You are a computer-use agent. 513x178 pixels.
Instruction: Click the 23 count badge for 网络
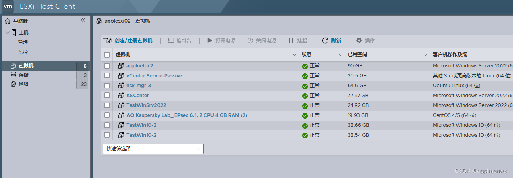pyautogui.click(x=82, y=84)
